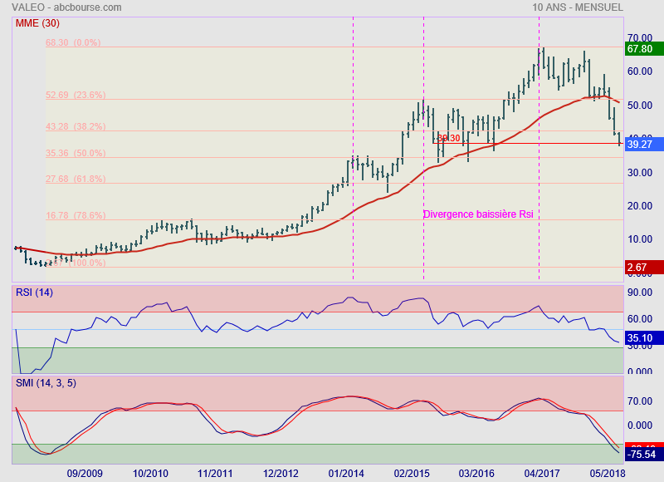The height and width of the screenshot is (482, 664).
Task: Click the 0.000 SMI axis label
Action: tap(640, 425)
